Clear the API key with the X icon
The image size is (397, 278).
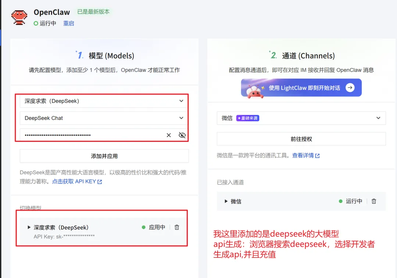tap(169, 135)
